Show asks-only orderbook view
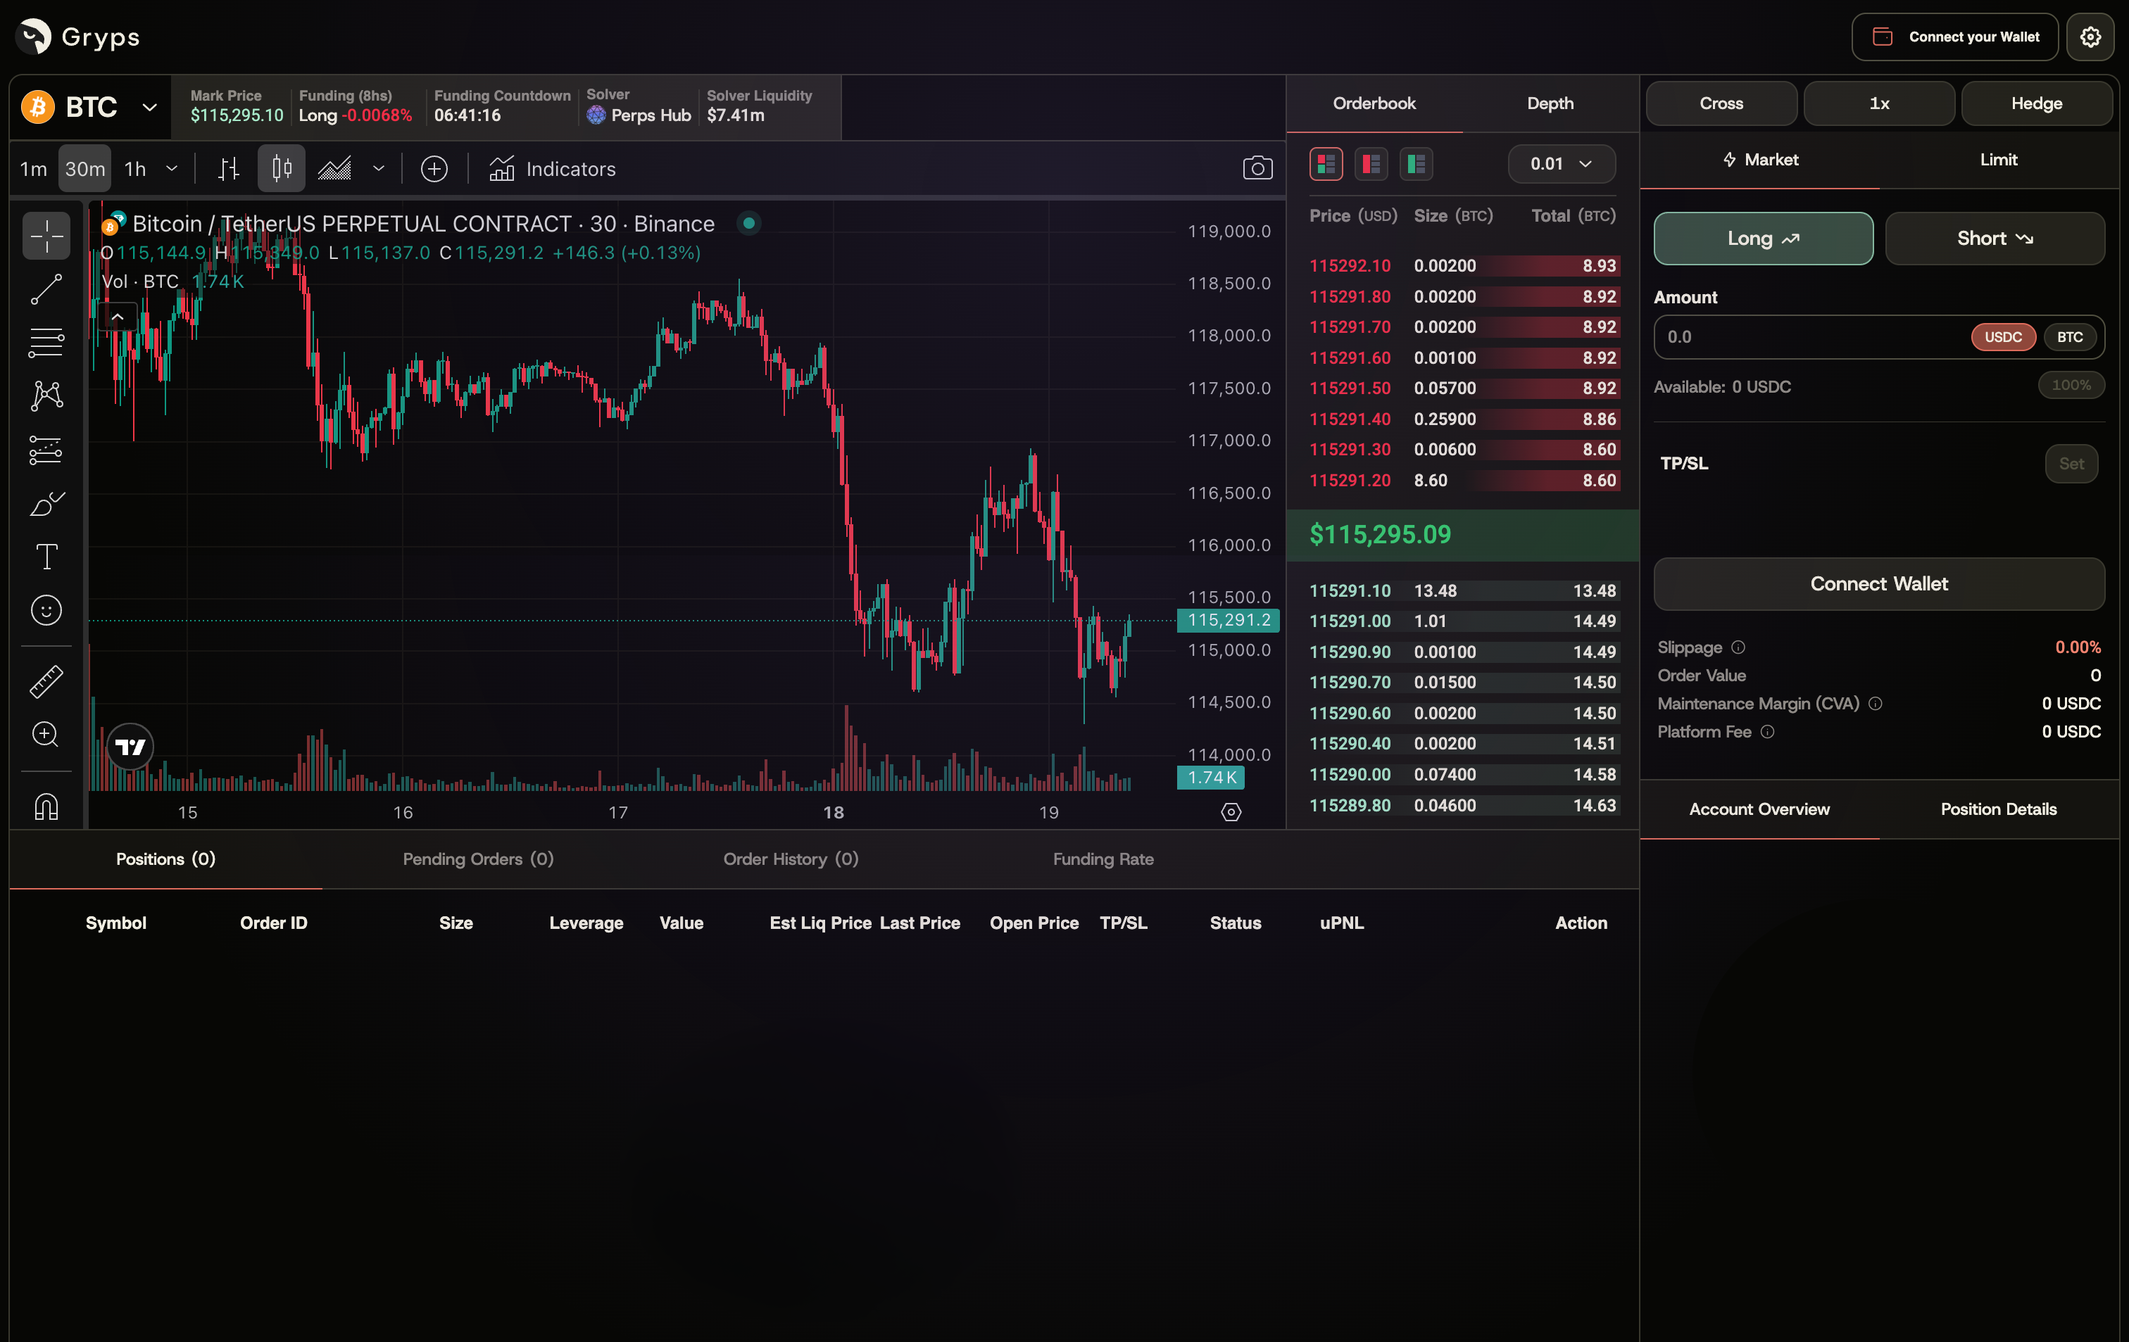Image resolution: width=2129 pixels, height=1342 pixels. click(1371, 163)
